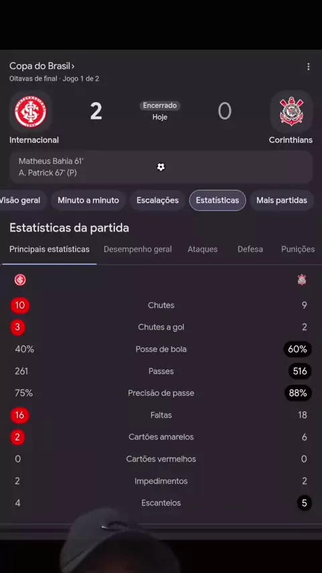The height and width of the screenshot is (573, 322).
Task: Tap small Corinthians logo above stats
Action: click(x=302, y=280)
